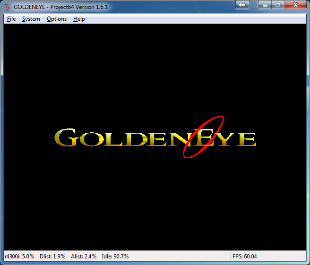
Task: Open the Options menu
Action: click(57, 19)
